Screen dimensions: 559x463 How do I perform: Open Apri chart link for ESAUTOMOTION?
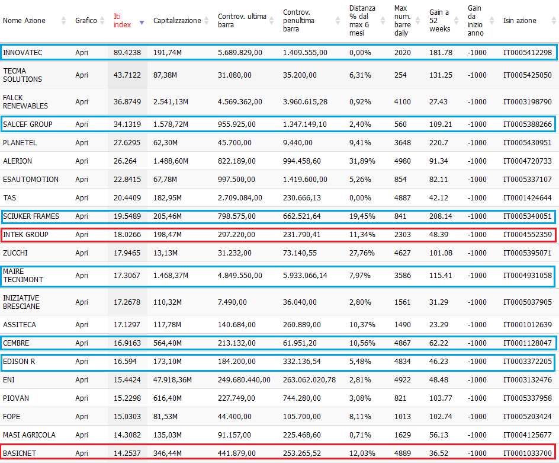click(82, 180)
